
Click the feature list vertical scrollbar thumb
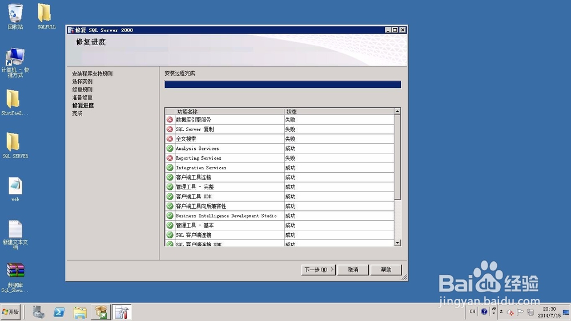tap(397, 157)
